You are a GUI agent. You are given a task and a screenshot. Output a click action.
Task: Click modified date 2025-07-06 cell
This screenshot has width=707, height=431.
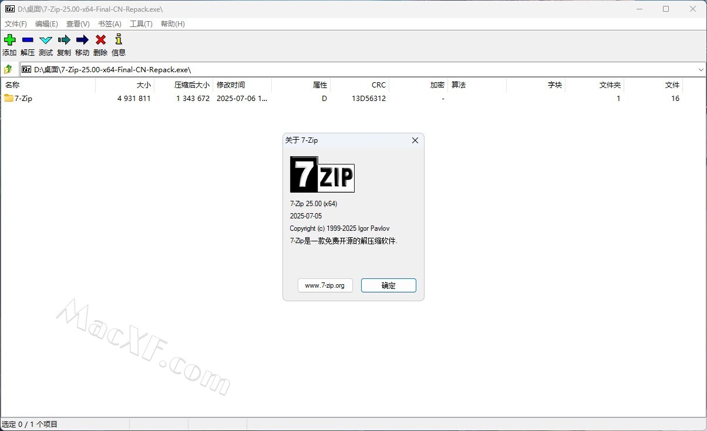pos(242,99)
